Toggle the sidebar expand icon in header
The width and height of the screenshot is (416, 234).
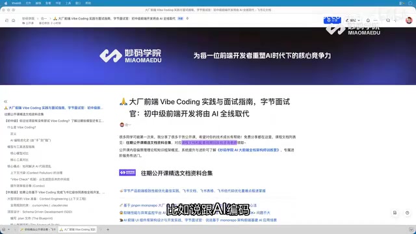(x=6, y=20)
